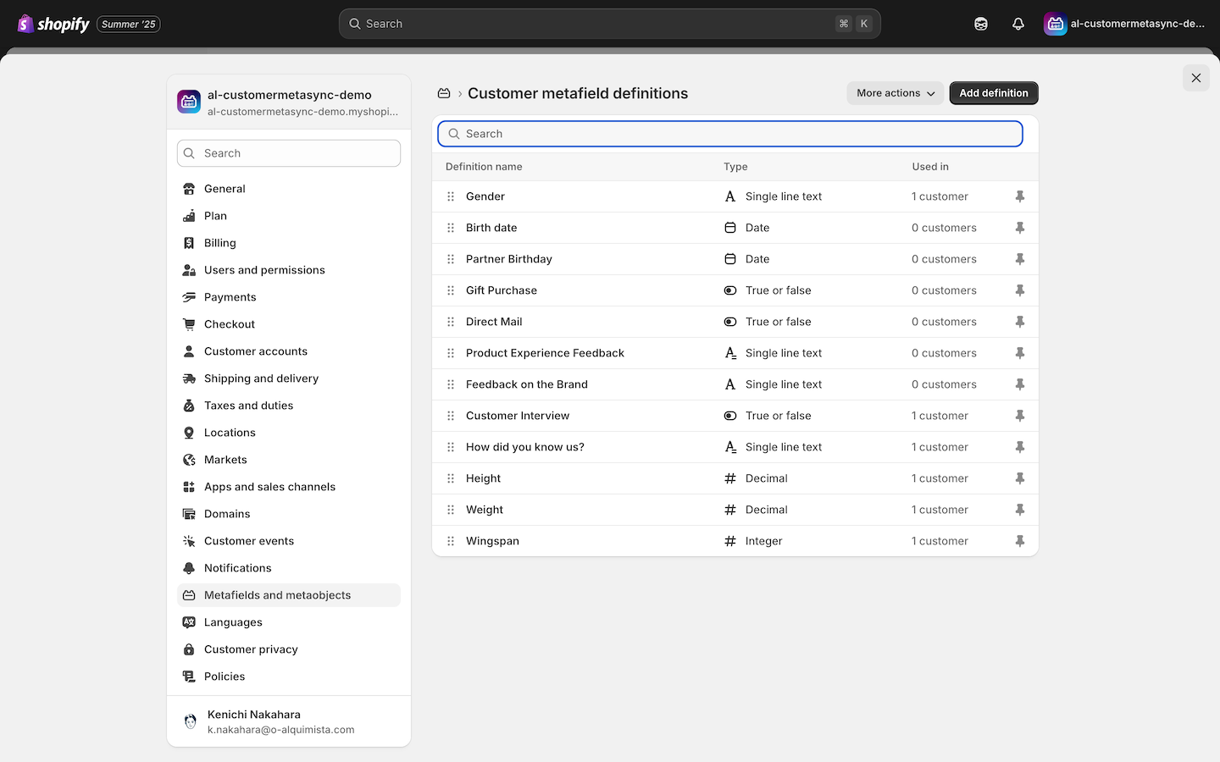Click the metafields breadcrumb icon
The image size is (1220, 762).
(444, 93)
